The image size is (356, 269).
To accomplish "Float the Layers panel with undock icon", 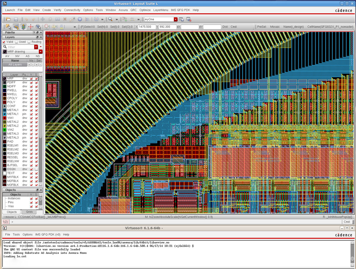I will click(37, 37).
